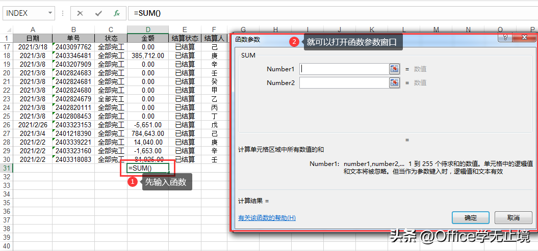Select 结算人 cell 丙 in row 24
This screenshot has width=538, height=251.
[214, 107]
